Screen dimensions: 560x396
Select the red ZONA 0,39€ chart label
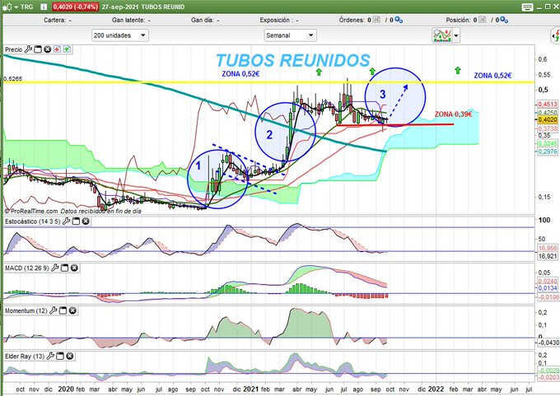(x=453, y=114)
